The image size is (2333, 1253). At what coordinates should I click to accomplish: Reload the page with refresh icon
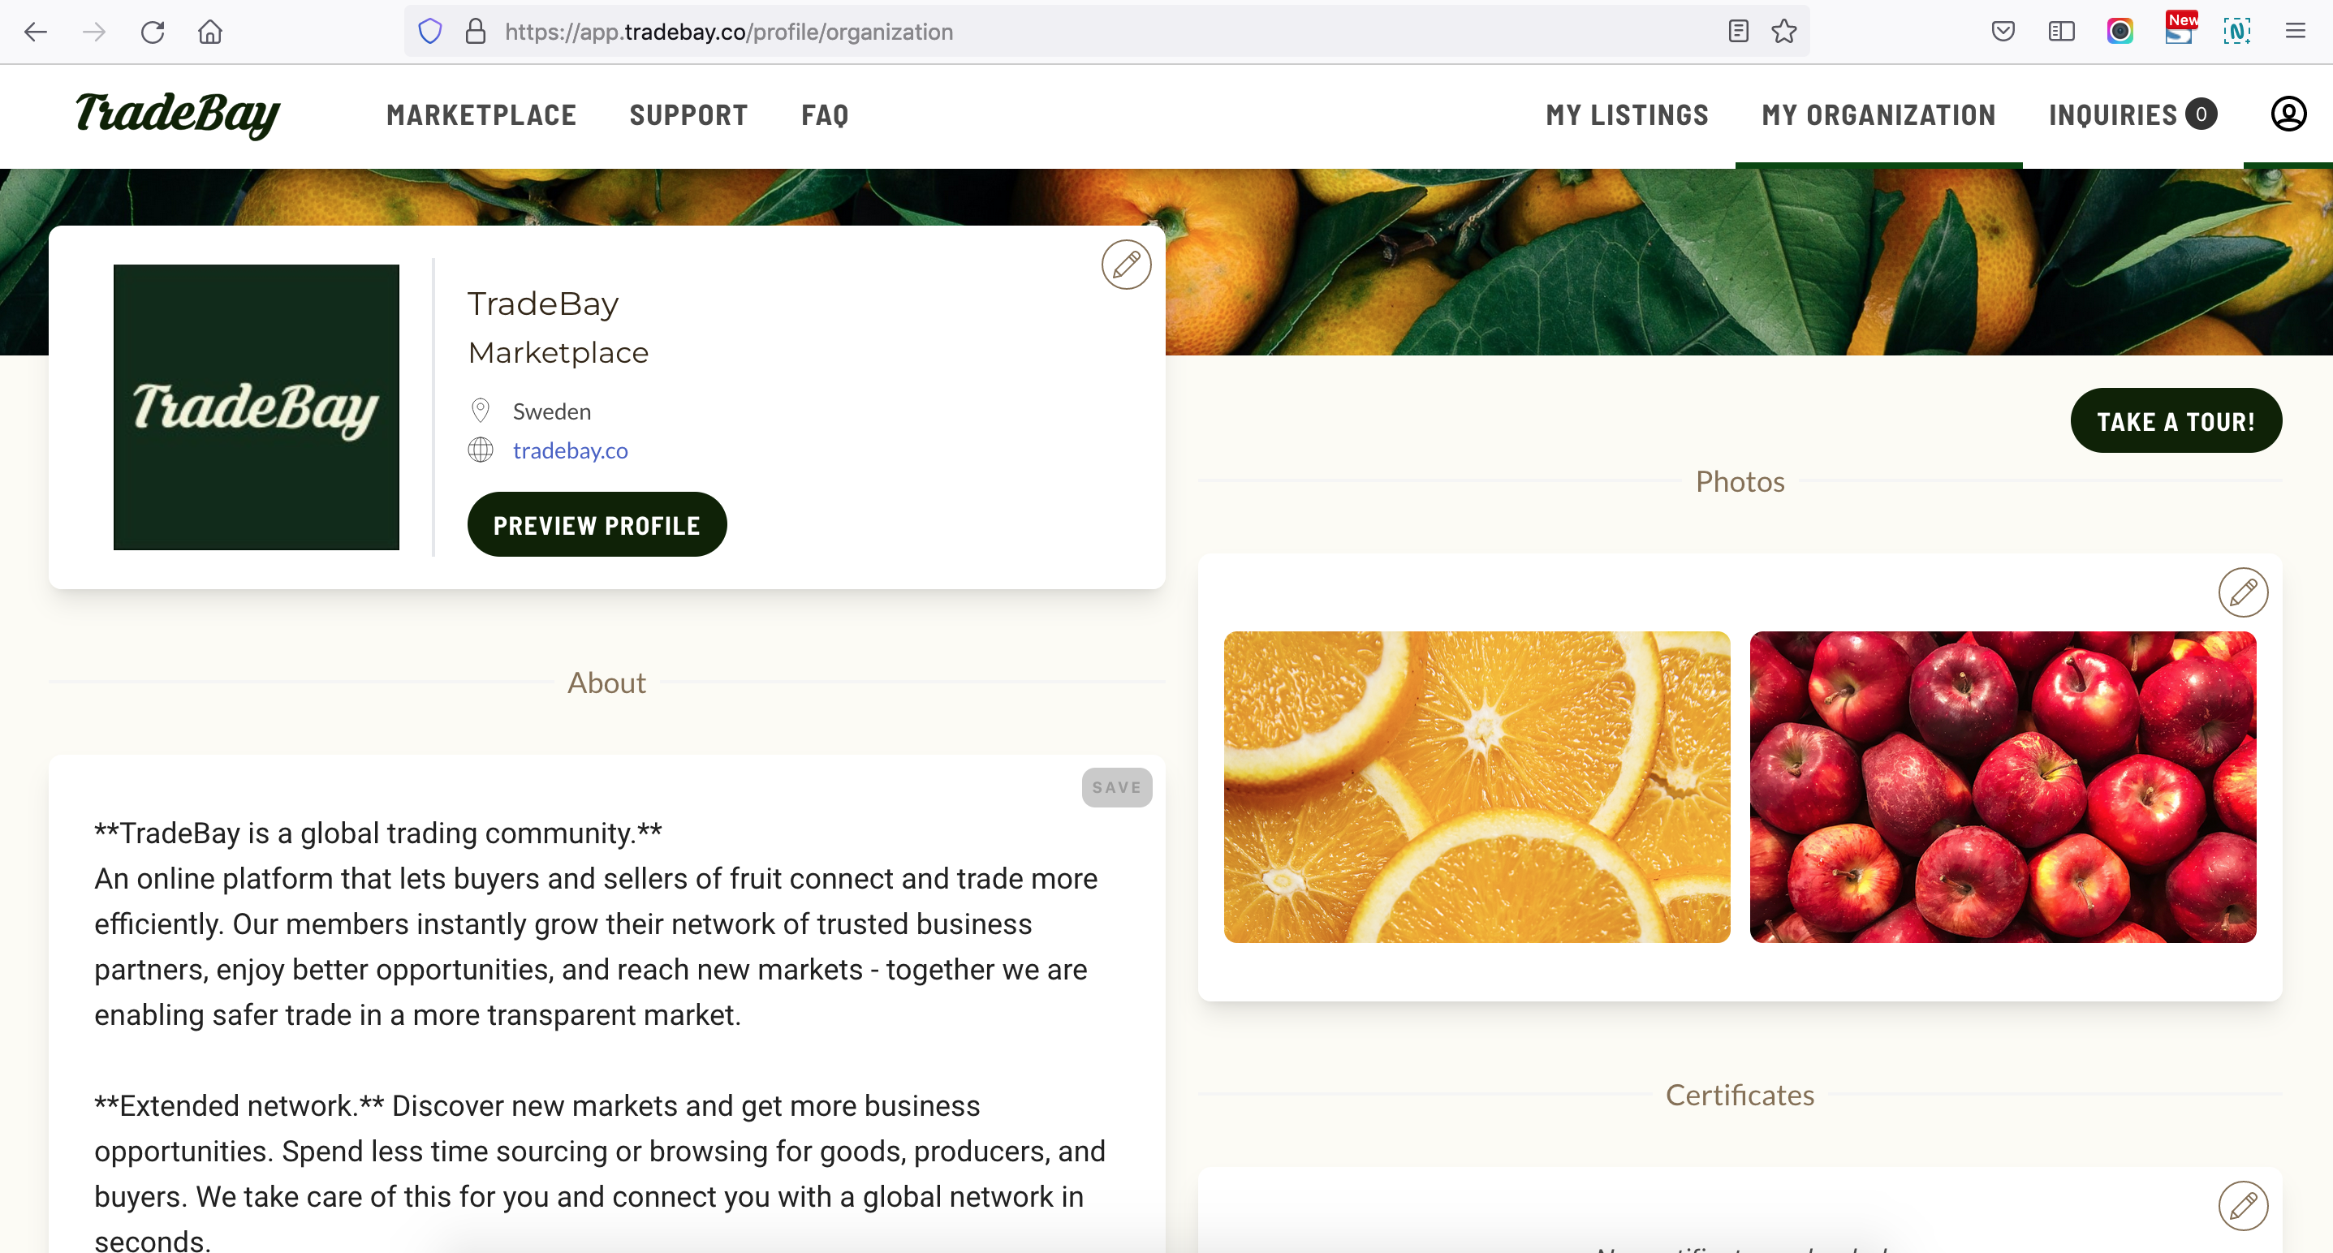click(x=152, y=32)
